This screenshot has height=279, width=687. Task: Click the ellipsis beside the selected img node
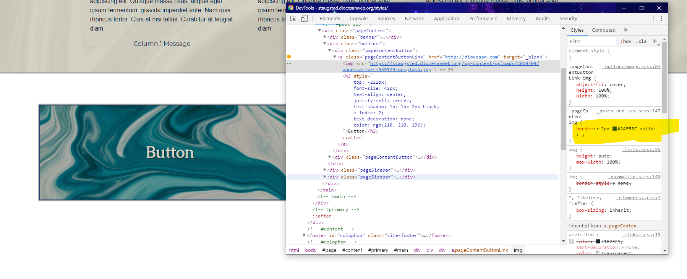(x=289, y=63)
